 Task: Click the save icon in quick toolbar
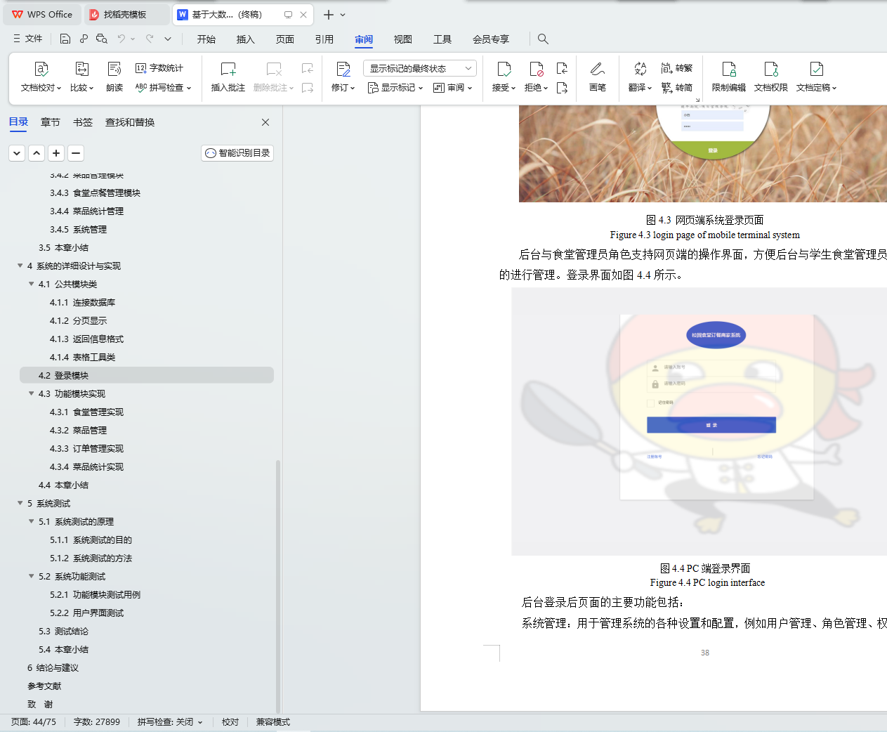pos(65,39)
